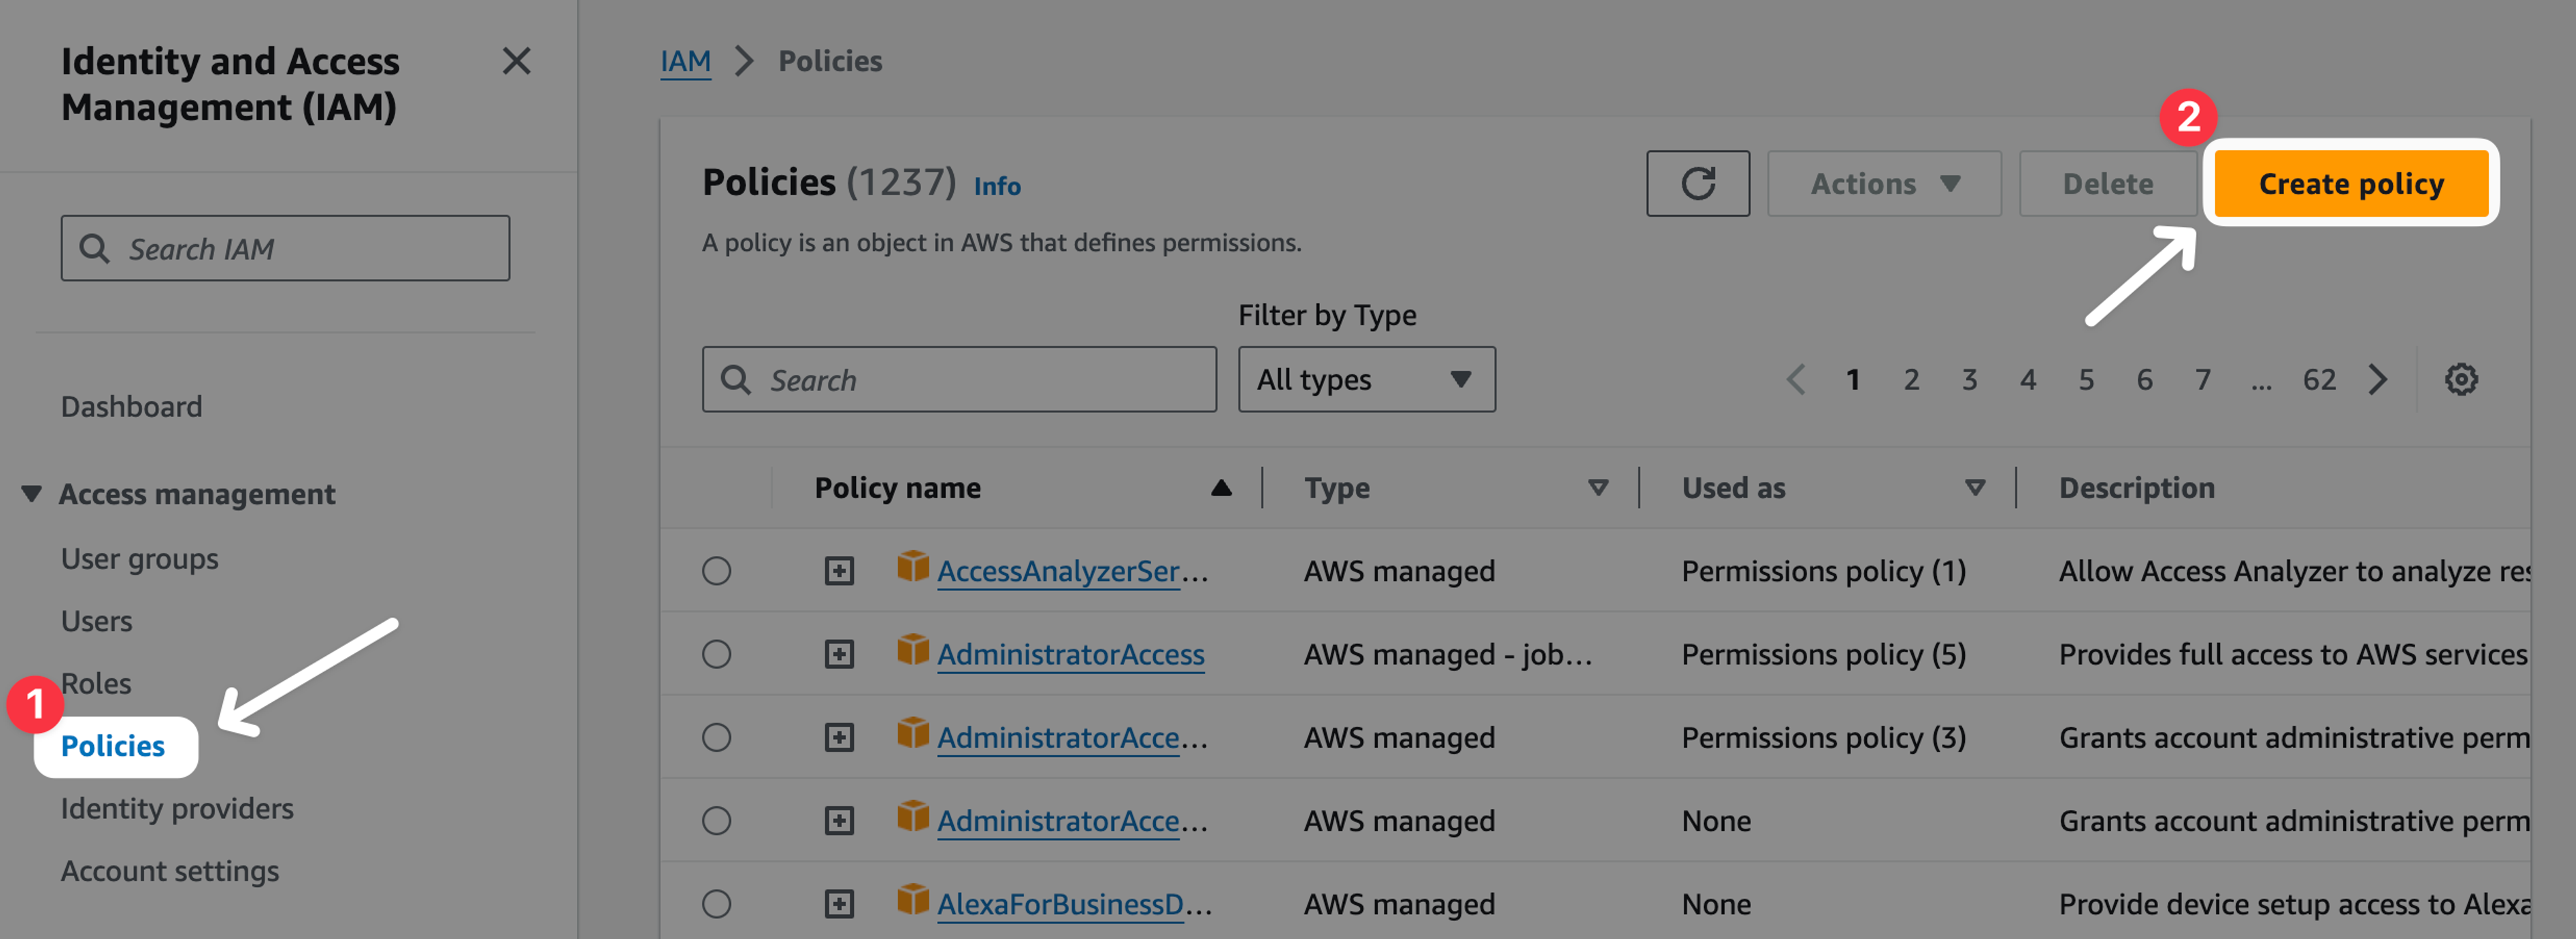This screenshot has height=939, width=2576.
Task: Go to page 4 of policies
Action: pos(2028,379)
